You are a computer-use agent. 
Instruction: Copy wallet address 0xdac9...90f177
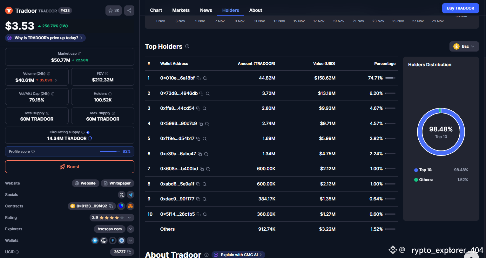[198, 199]
